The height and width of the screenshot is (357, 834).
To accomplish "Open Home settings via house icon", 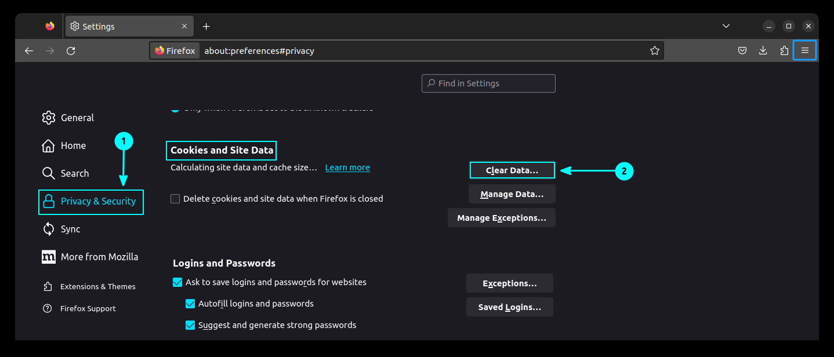I will point(49,145).
